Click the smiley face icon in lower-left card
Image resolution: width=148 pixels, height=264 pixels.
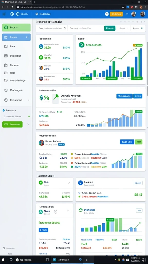pos(56,211)
